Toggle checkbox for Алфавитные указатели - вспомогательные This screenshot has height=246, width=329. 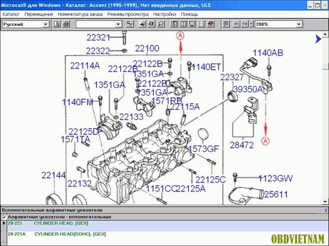(x=4, y=217)
